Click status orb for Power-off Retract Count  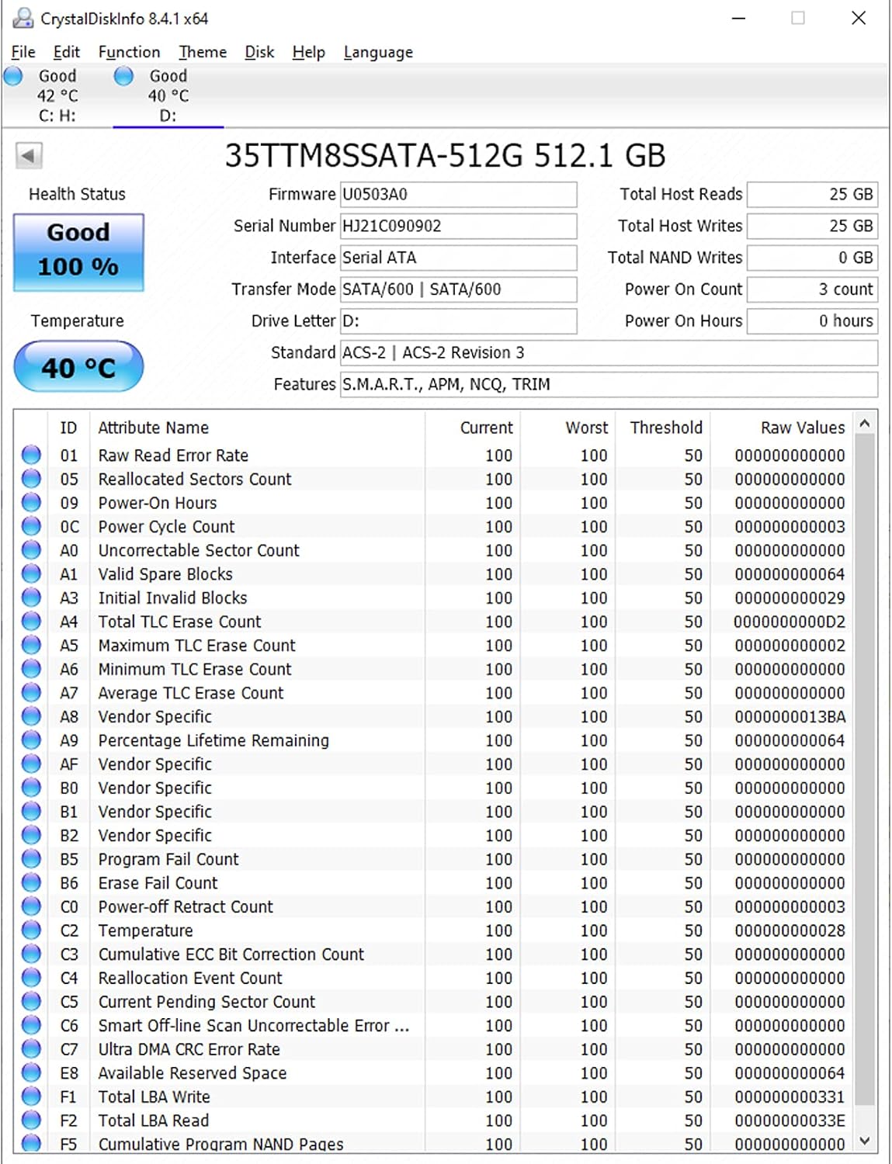(x=31, y=906)
